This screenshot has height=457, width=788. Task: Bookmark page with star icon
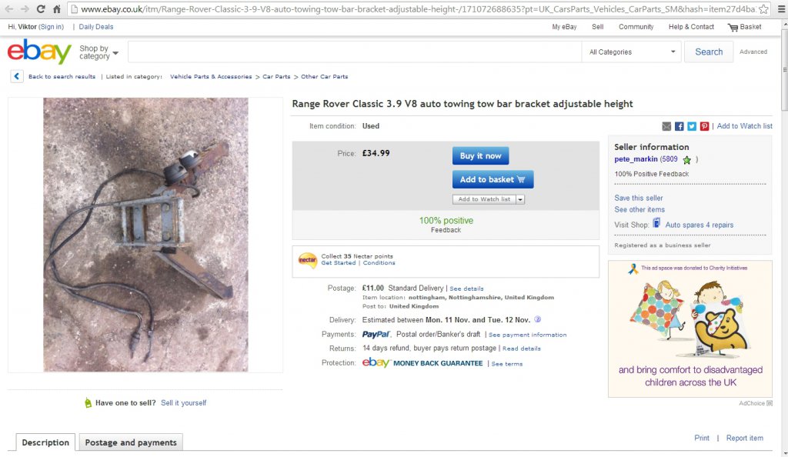[763, 9]
